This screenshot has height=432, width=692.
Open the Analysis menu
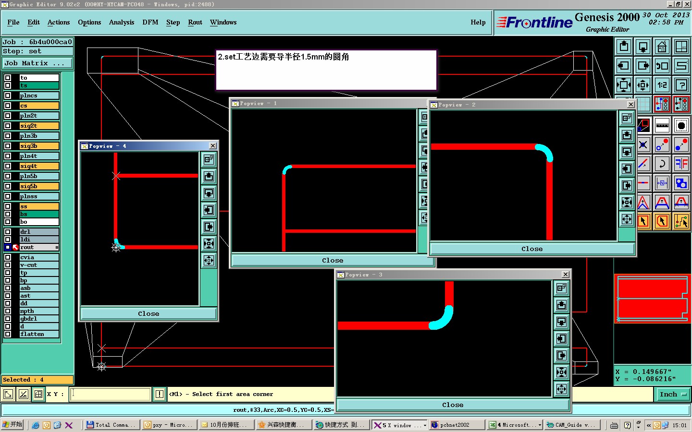pyautogui.click(x=122, y=23)
